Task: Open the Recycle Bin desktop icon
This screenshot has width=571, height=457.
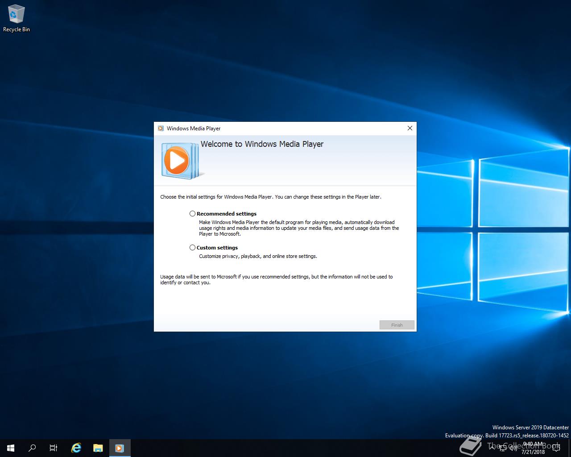Action: (x=17, y=18)
